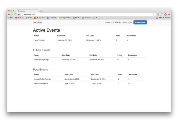Image resolution: width=178 pixels, height=126 pixels.
Task: Reload the page with refresh icon
Action: (15, 15)
